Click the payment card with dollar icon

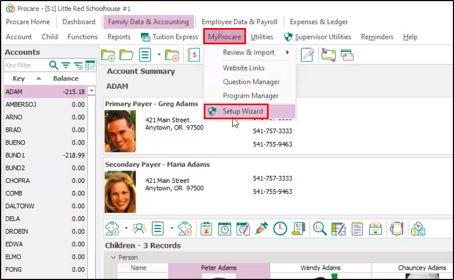coord(329,55)
